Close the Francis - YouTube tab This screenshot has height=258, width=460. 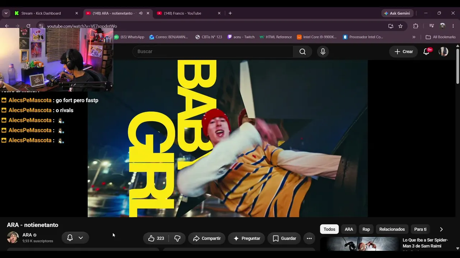click(219, 13)
